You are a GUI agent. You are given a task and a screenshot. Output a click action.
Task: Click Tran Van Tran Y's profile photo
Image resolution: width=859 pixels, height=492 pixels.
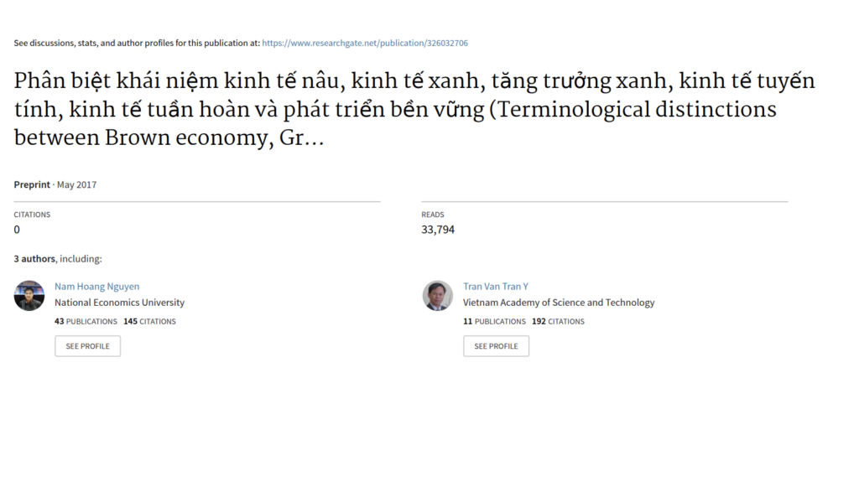(438, 296)
